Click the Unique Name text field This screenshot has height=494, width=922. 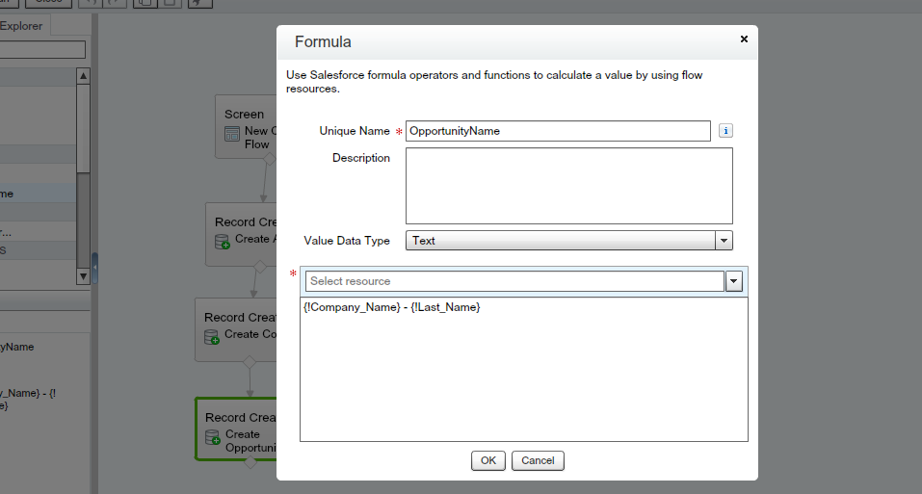click(x=558, y=131)
